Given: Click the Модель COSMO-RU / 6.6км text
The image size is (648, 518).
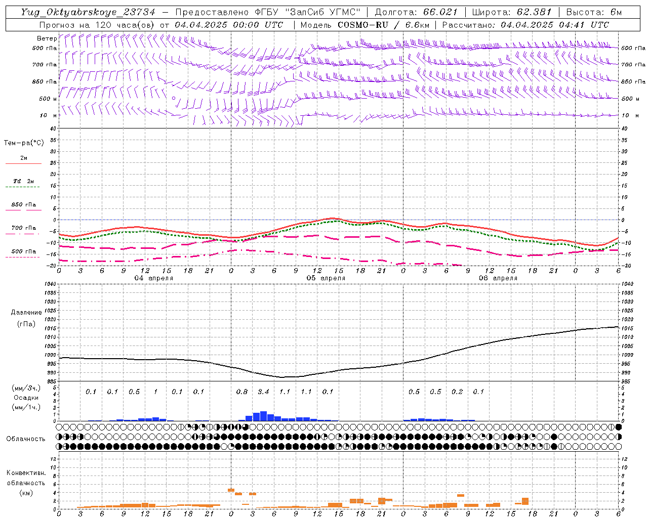Looking at the screenshot, I should (x=364, y=25).
